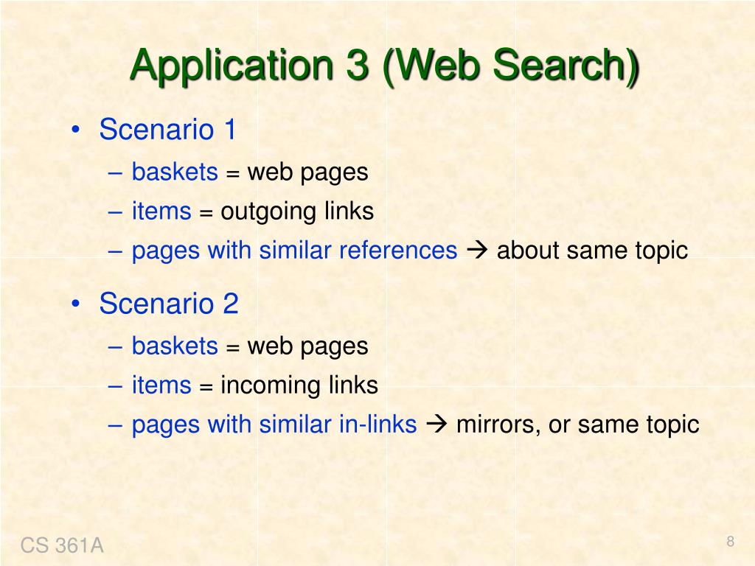The width and height of the screenshot is (755, 566).
Task: Click 'outgoing links' text
Action: [x=297, y=212]
